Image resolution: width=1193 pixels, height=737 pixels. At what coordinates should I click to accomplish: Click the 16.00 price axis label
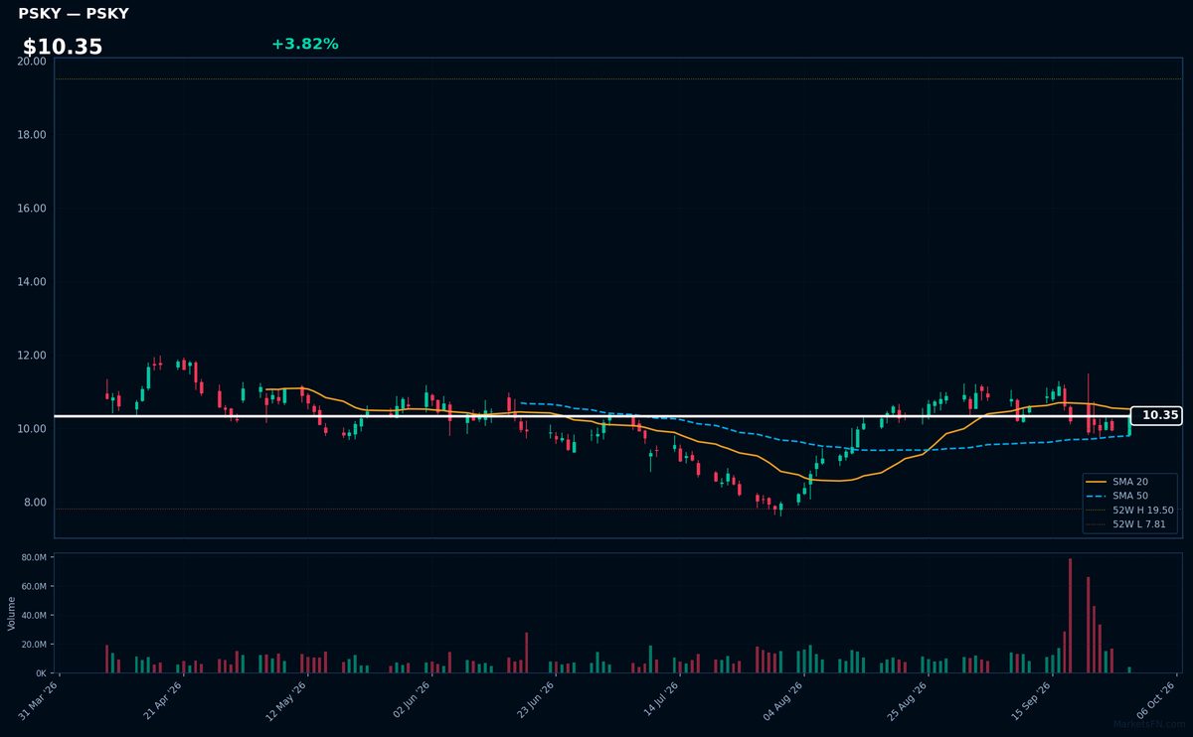[32, 209]
